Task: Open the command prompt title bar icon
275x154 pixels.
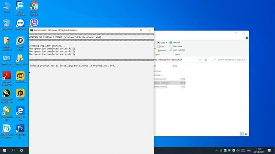Action: click(31, 30)
